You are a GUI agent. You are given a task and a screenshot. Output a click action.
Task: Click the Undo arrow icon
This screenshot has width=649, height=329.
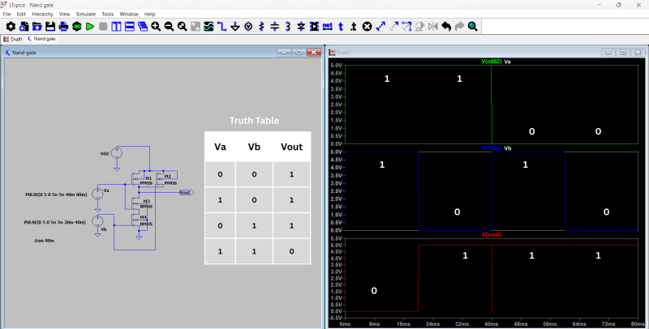pos(445,27)
